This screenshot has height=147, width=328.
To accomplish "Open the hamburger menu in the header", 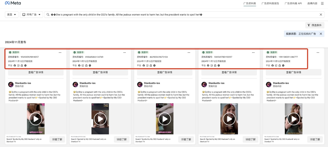I will pos(322,3).
